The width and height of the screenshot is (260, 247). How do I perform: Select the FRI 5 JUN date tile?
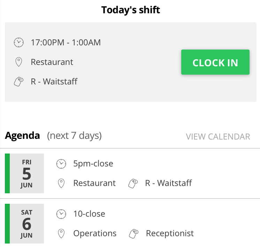[24, 173]
